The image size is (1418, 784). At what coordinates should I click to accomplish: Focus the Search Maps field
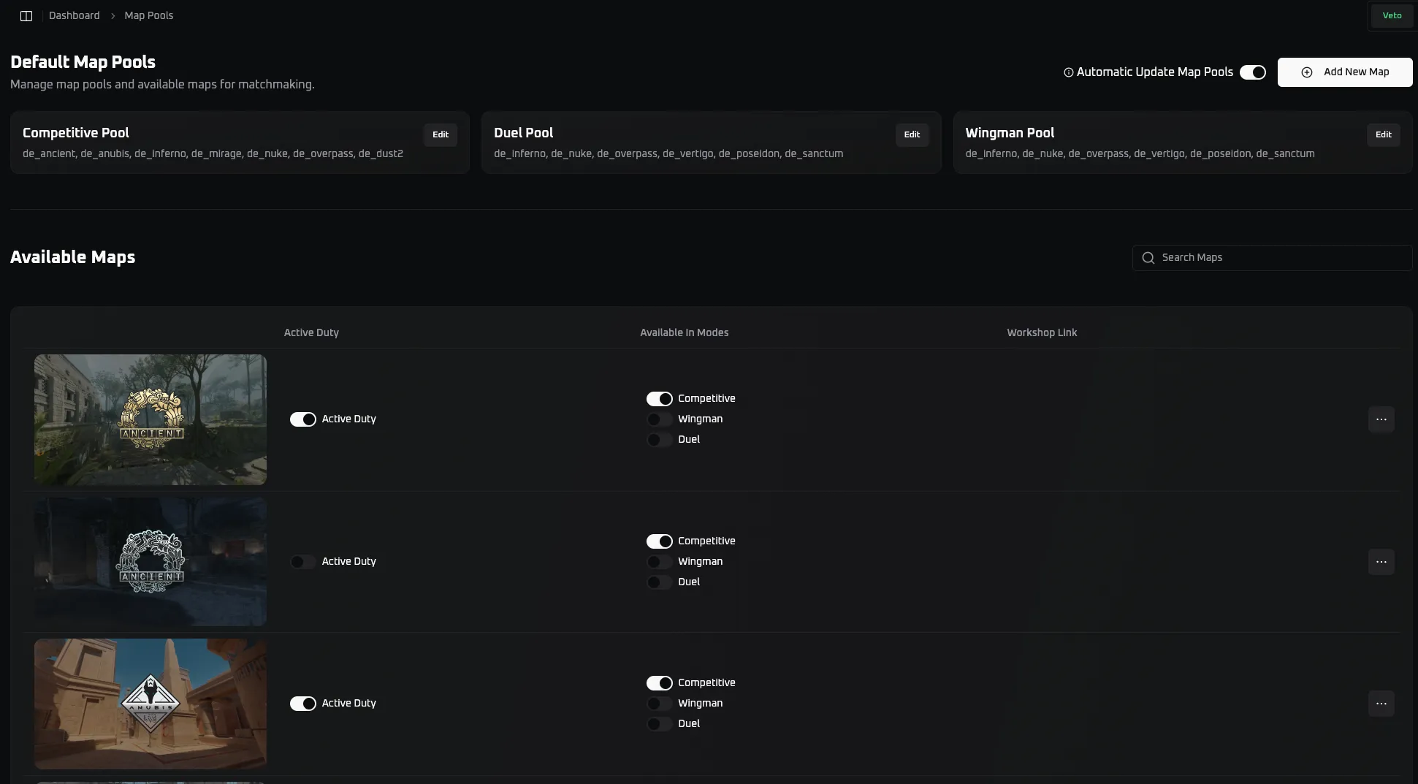1278,258
